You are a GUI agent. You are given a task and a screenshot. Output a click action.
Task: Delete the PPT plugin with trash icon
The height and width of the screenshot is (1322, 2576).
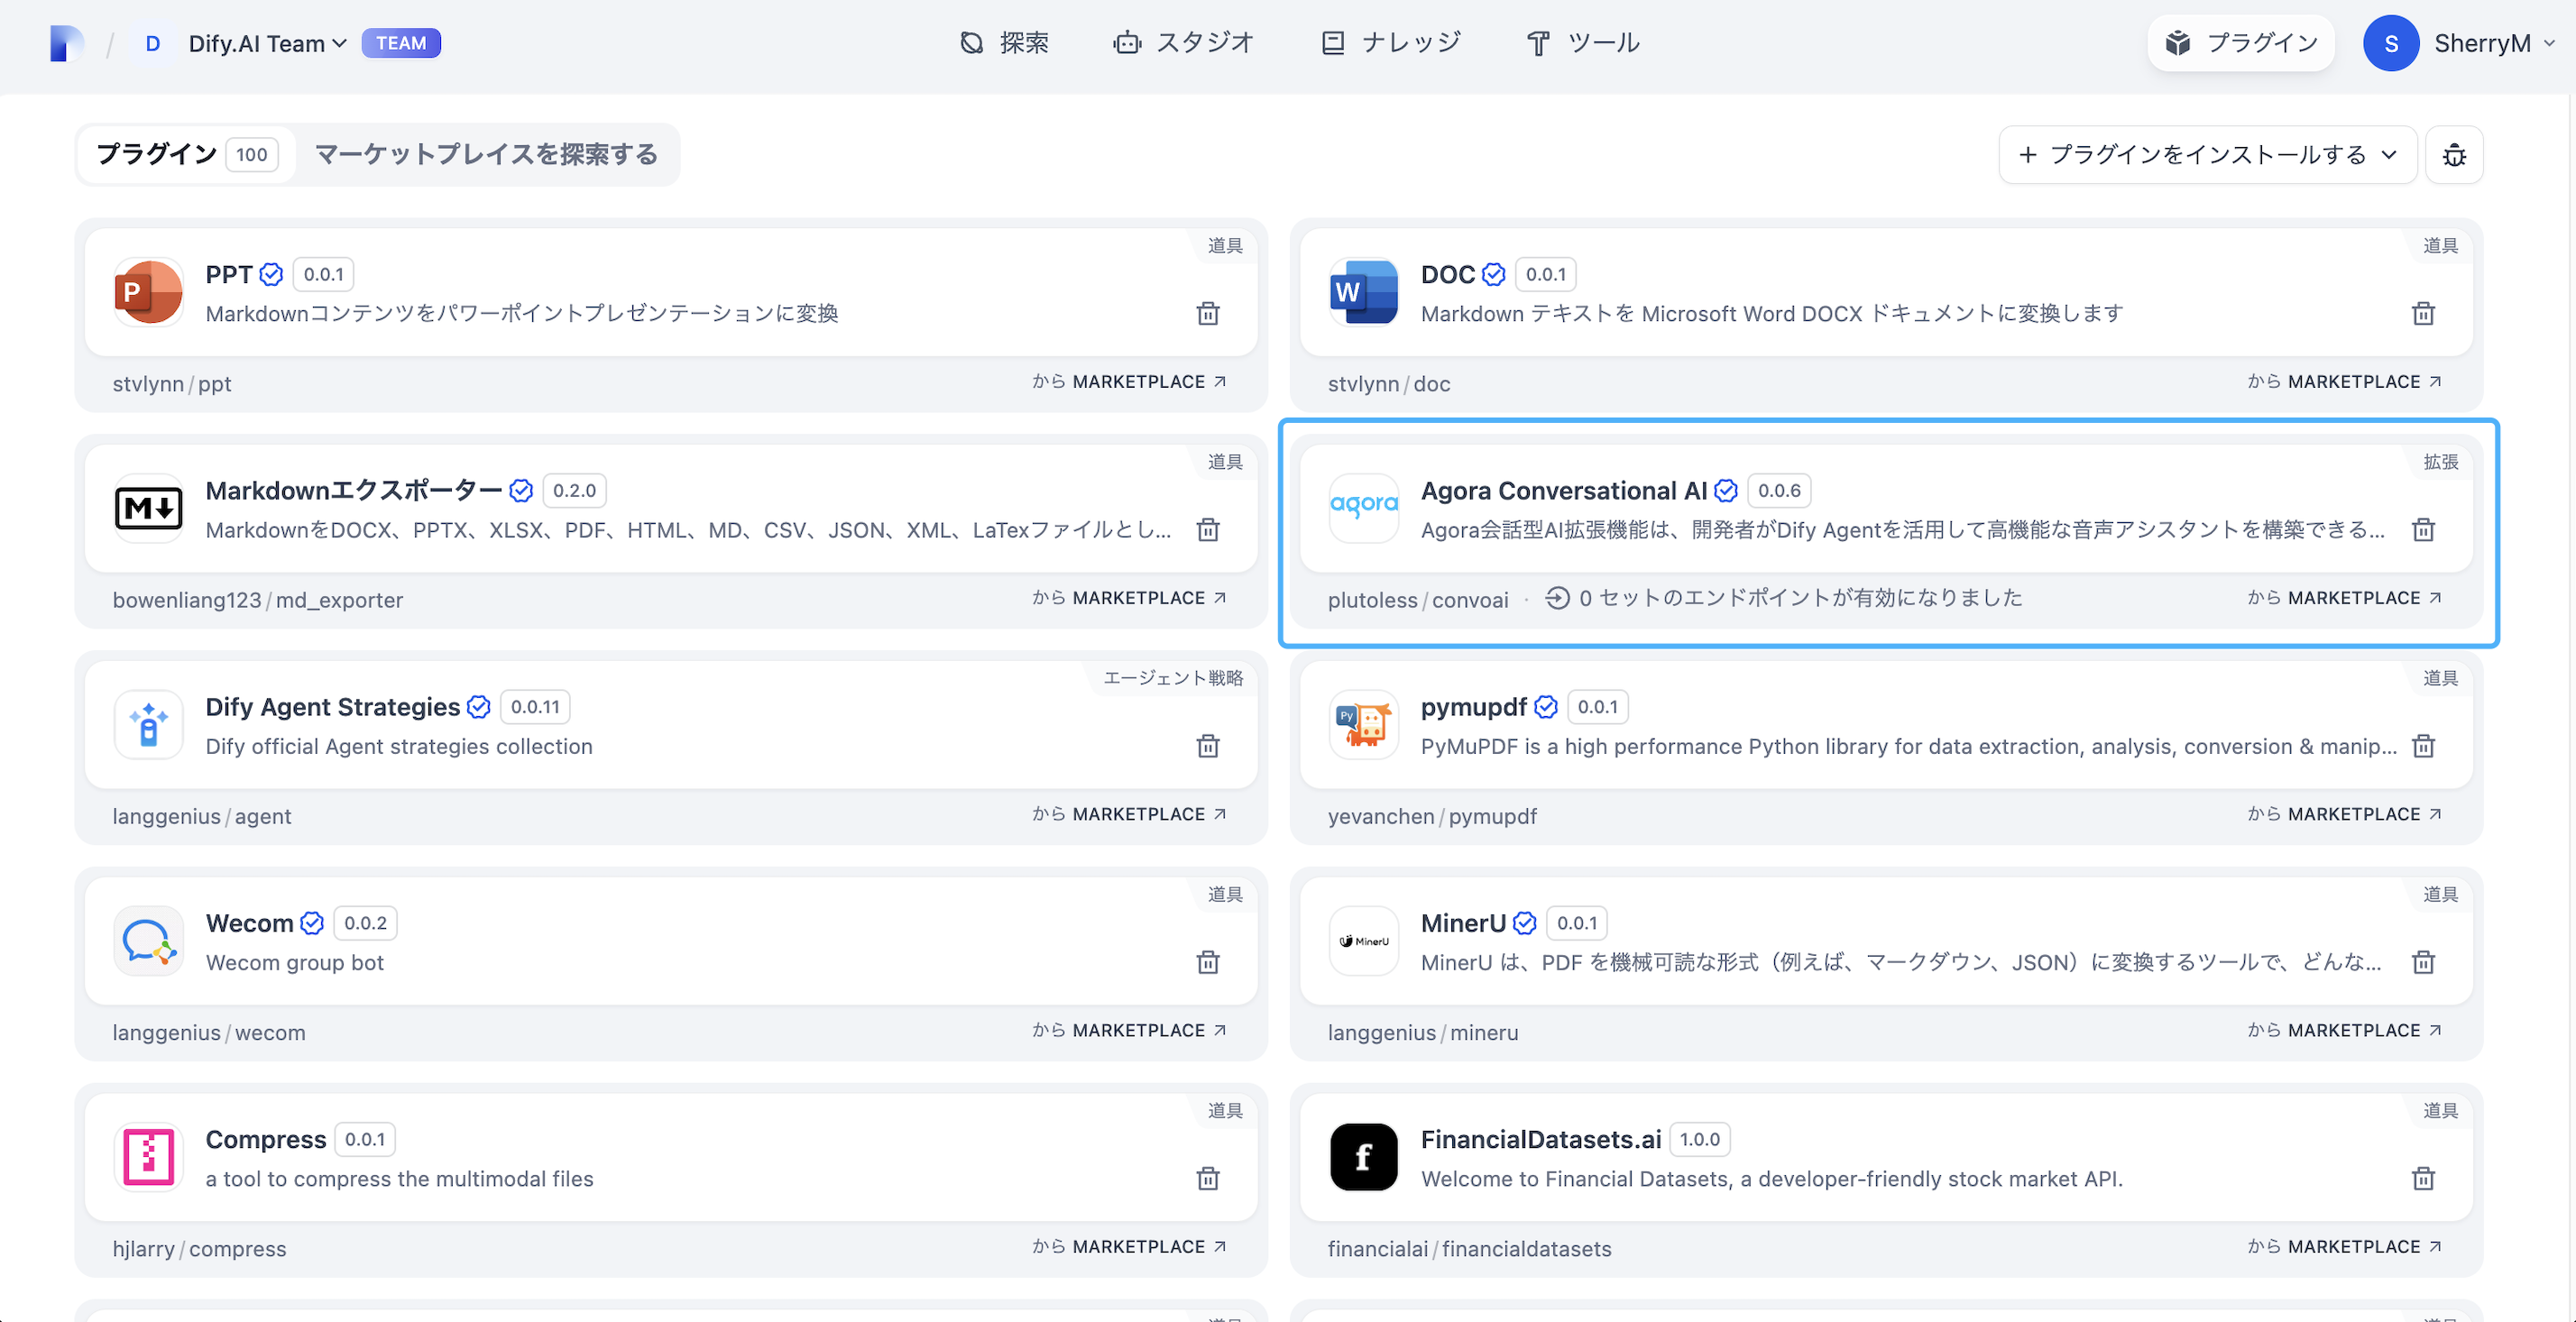click(x=1207, y=314)
